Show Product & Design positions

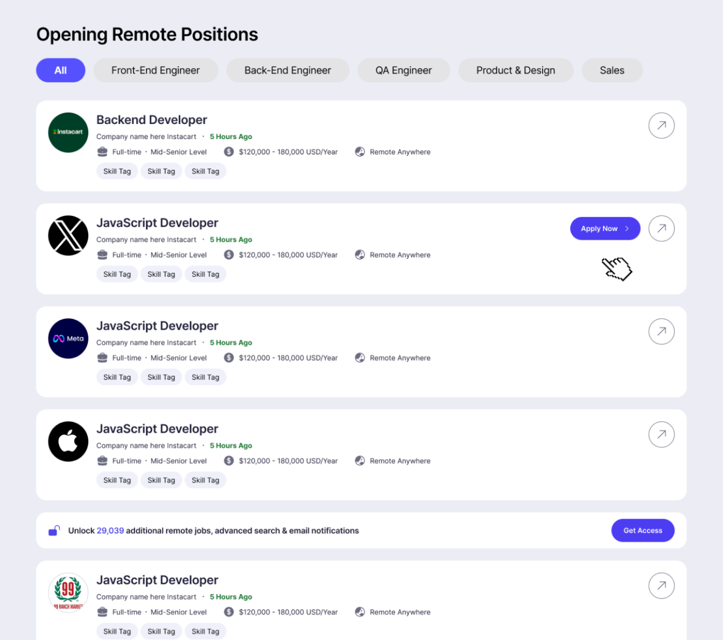(x=516, y=70)
